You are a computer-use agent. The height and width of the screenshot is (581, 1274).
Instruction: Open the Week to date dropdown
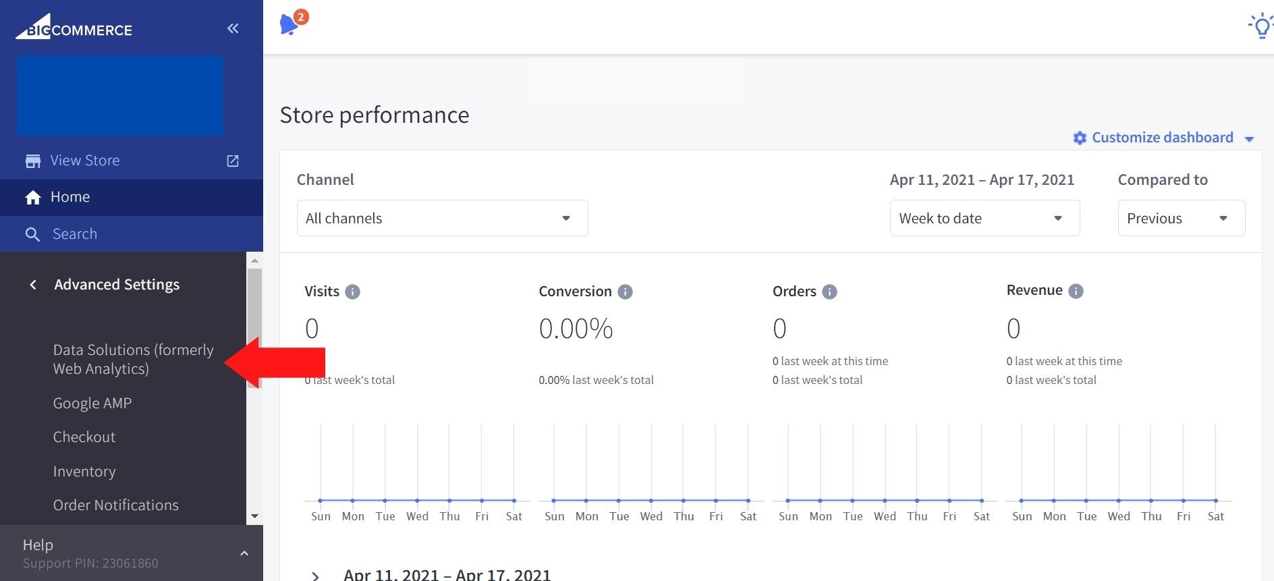[x=984, y=218]
